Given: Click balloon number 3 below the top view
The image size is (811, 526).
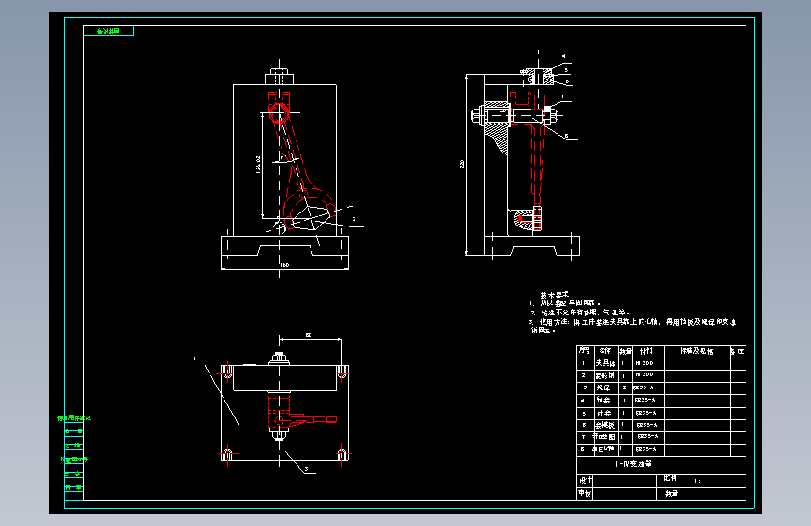Looking at the screenshot, I should pos(306,469).
